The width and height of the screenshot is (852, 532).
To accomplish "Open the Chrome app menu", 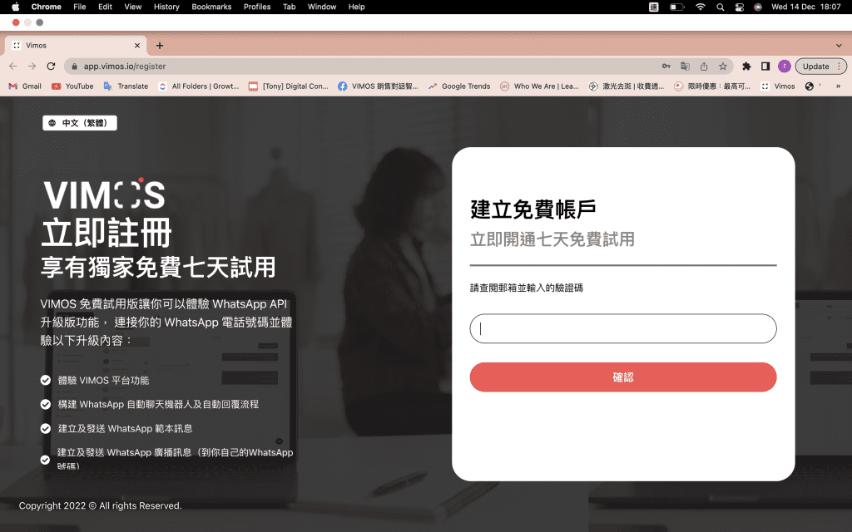I will tap(47, 7).
